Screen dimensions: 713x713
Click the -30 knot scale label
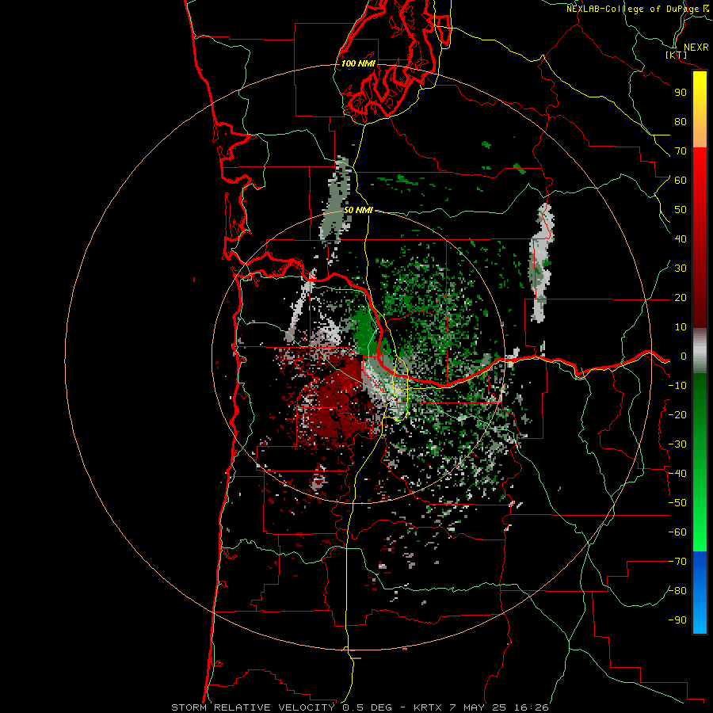click(x=677, y=444)
